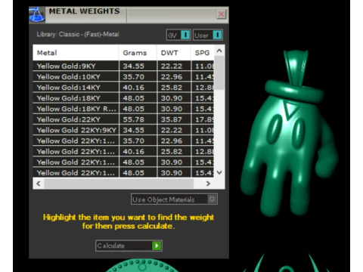The image size is (363, 272).
Task: Click the Metal Weights scale icon
Action: (37, 14)
